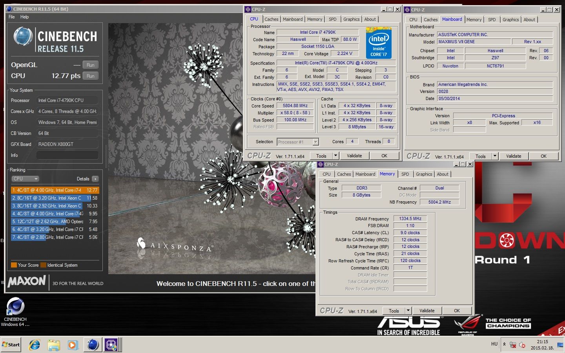The width and height of the screenshot is (565, 353).
Task: Launch Windows Media Player from taskbar
Action: [73, 345]
